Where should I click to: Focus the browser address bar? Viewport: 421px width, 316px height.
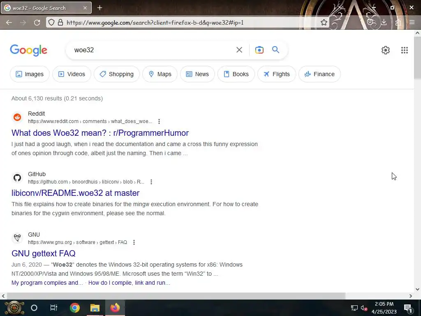[x=188, y=23]
